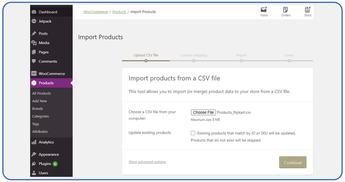Open the Attributes submenu link

40,131
